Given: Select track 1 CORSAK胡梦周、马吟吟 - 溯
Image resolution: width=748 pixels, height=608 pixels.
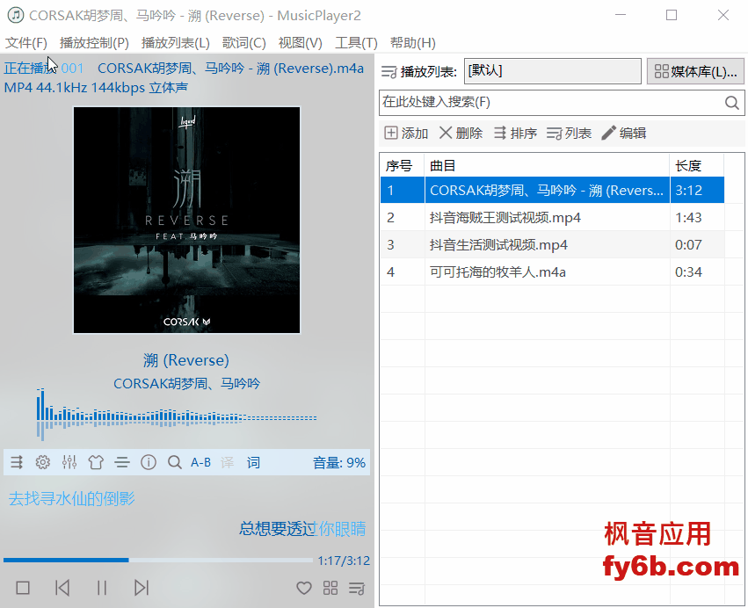Looking at the screenshot, I should pyautogui.click(x=552, y=191).
